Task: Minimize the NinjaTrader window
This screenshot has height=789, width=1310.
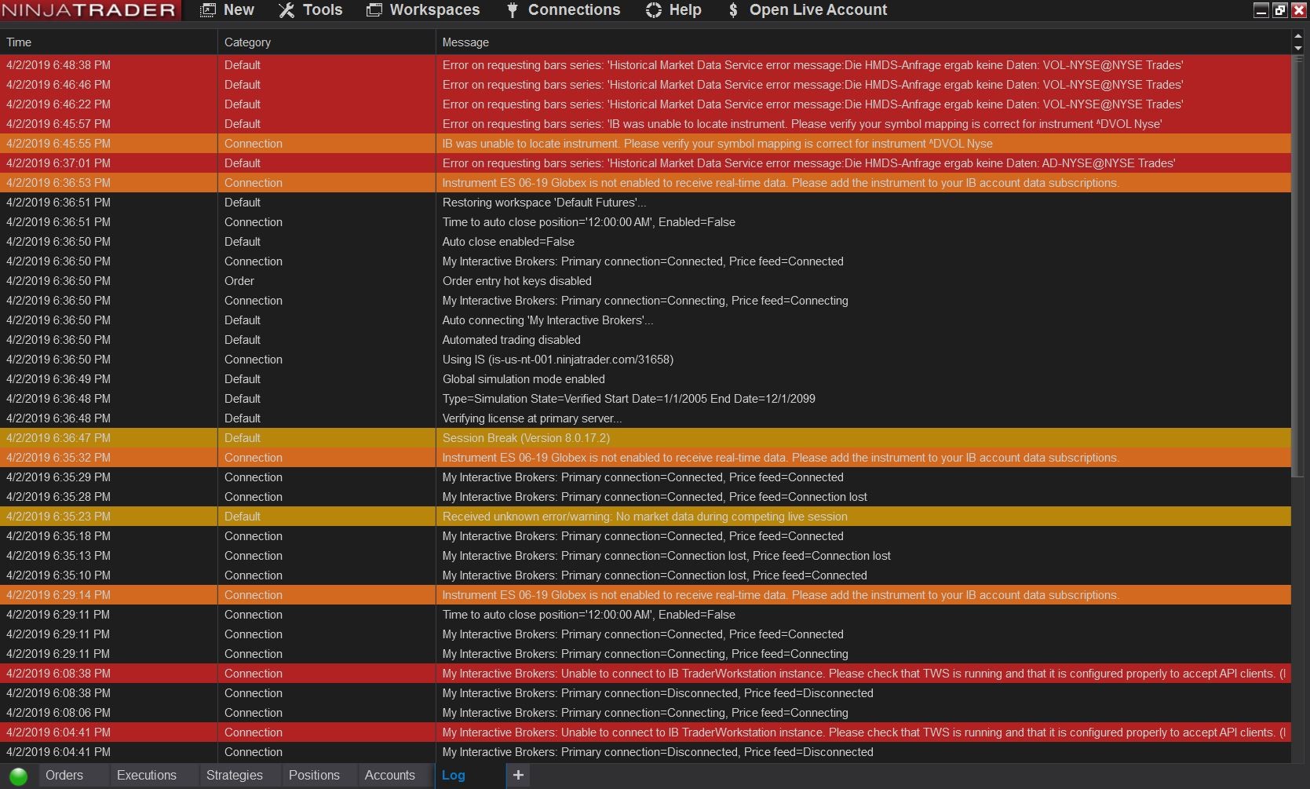Action: 1261,10
